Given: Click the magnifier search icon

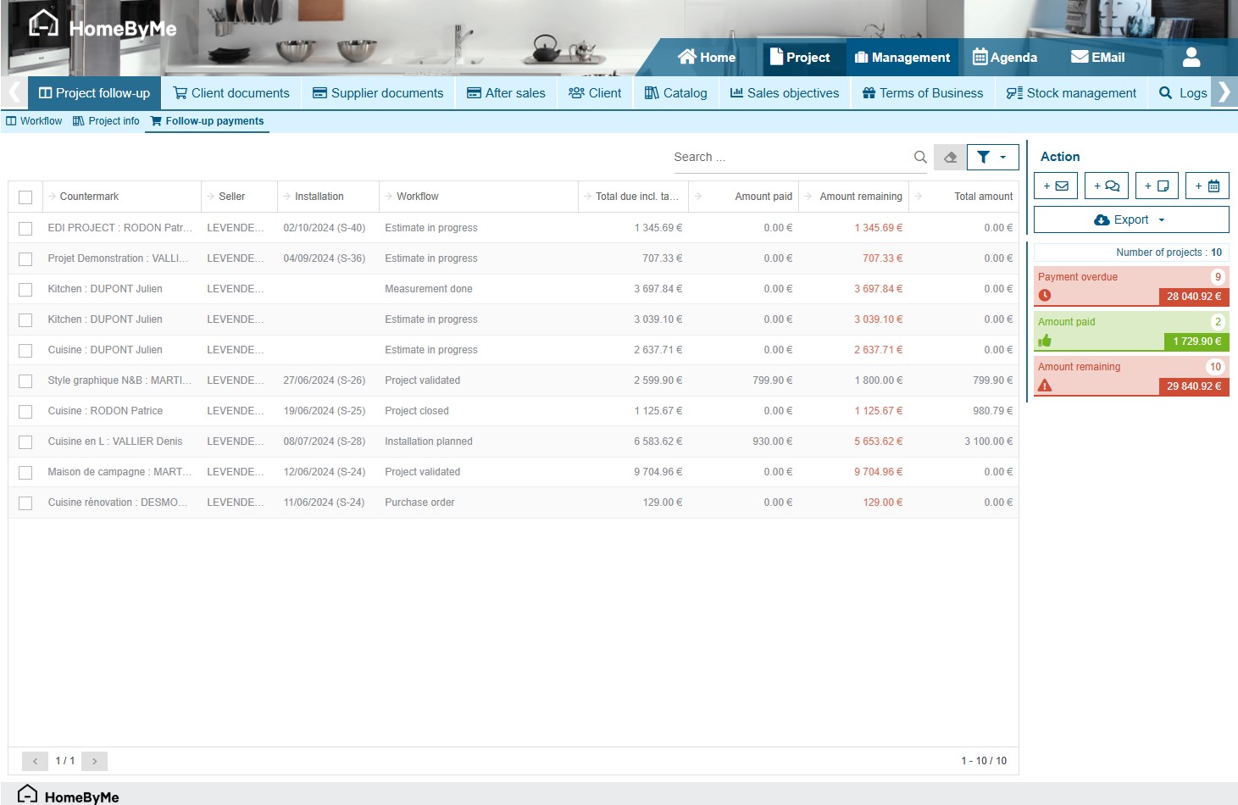Looking at the screenshot, I should (920, 157).
